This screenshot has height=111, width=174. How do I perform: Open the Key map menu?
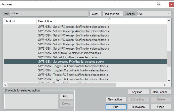click(138, 92)
